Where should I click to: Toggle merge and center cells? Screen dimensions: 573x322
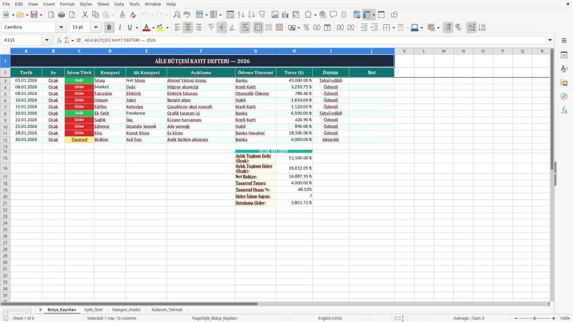coord(258,28)
